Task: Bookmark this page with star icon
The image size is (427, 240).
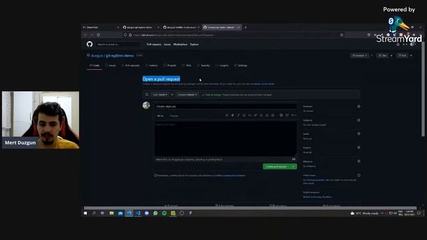Action: pyautogui.click(x=342, y=35)
